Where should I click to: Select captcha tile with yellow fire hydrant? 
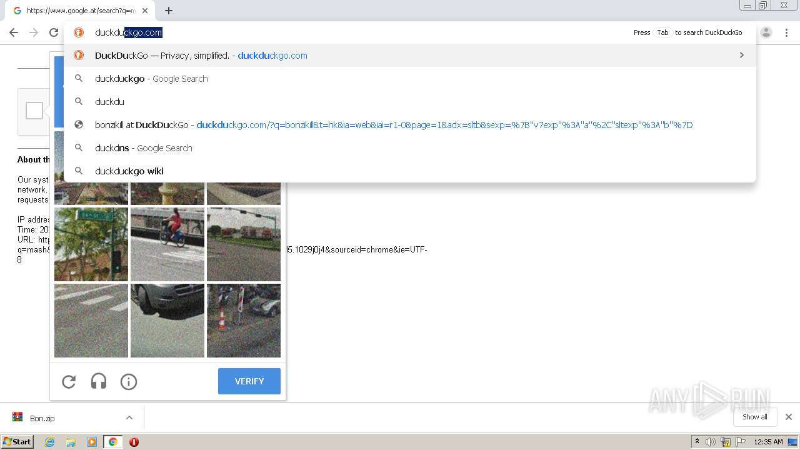pyautogui.click(x=167, y=194)
